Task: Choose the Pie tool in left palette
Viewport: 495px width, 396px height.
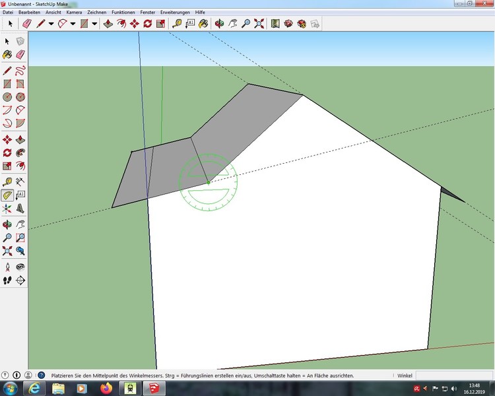Action: (x=20, y=123)
